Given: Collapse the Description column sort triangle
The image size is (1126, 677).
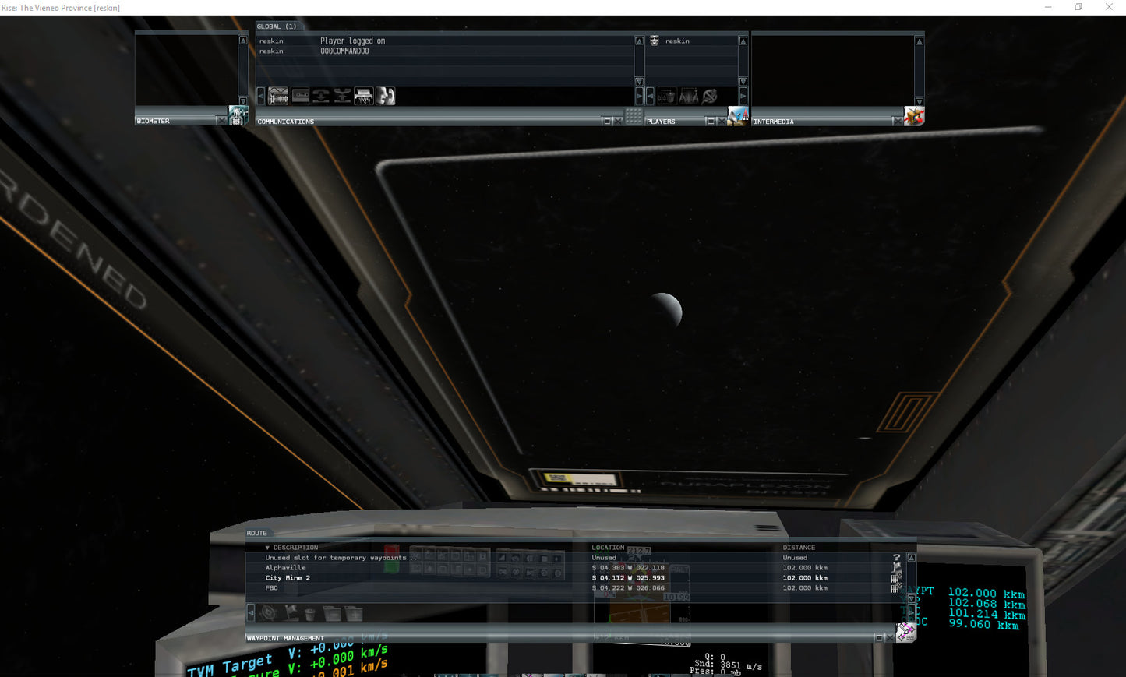Looking at the screenshot, I should pyautogui.click(x=267, y=548).
